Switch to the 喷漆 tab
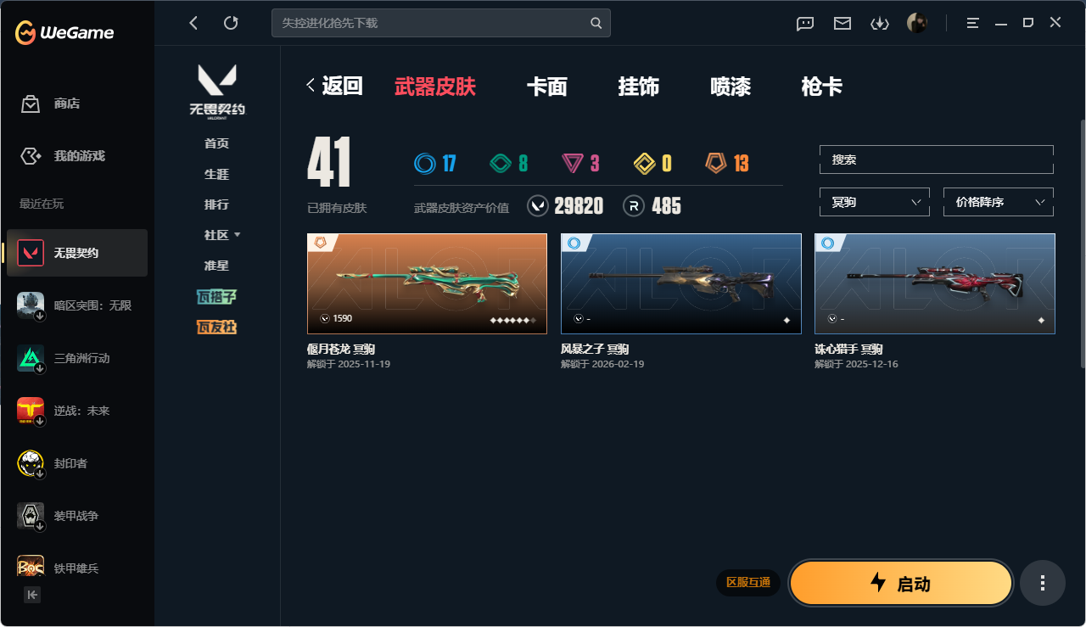Image resolution: width=1086 pixels, height=627 pixels. coord(731,86)
